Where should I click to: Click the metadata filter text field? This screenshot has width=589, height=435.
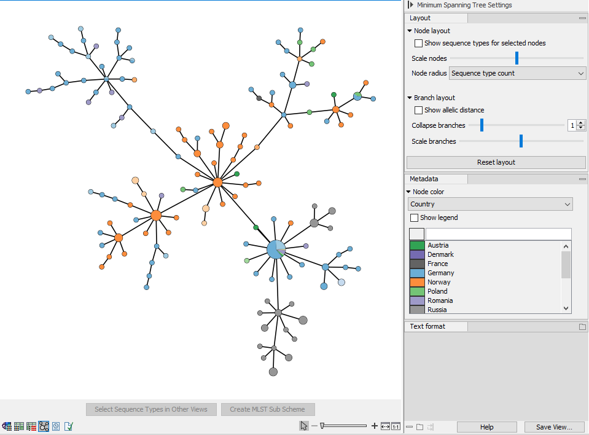pyautogui.click(x=497, y=234)
